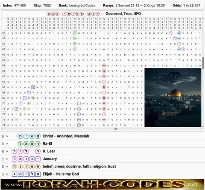Click the Range 2 Samuel 21:12 — 2 Kings 10:29

140,6
